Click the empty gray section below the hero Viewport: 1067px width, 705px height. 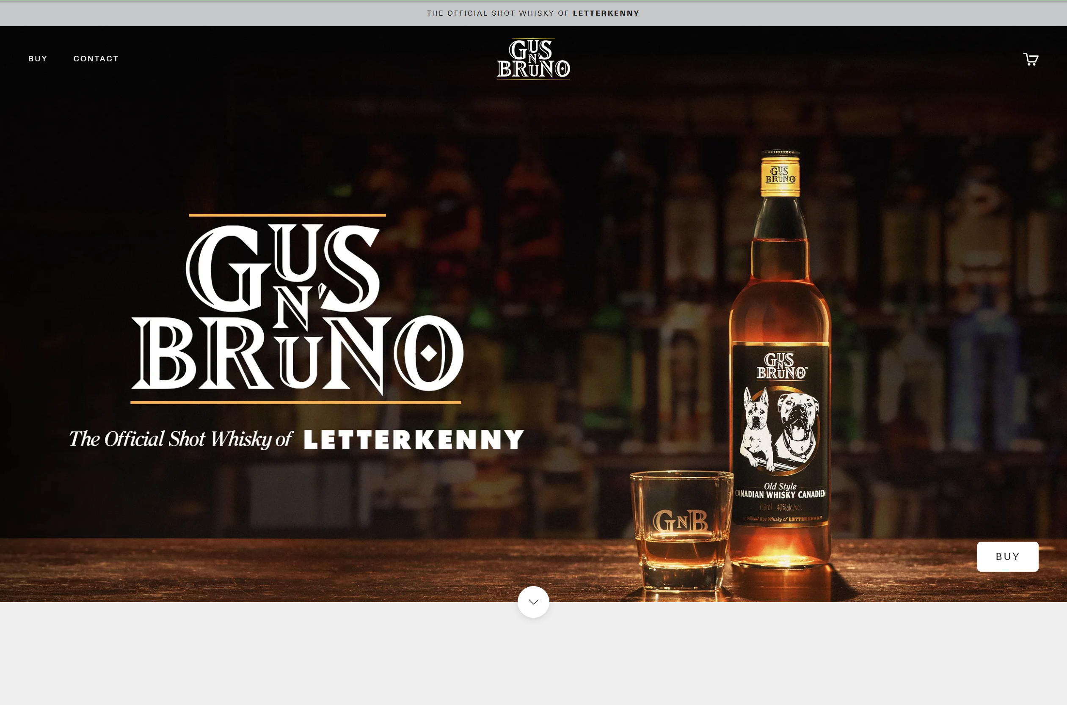click(533, 665)
